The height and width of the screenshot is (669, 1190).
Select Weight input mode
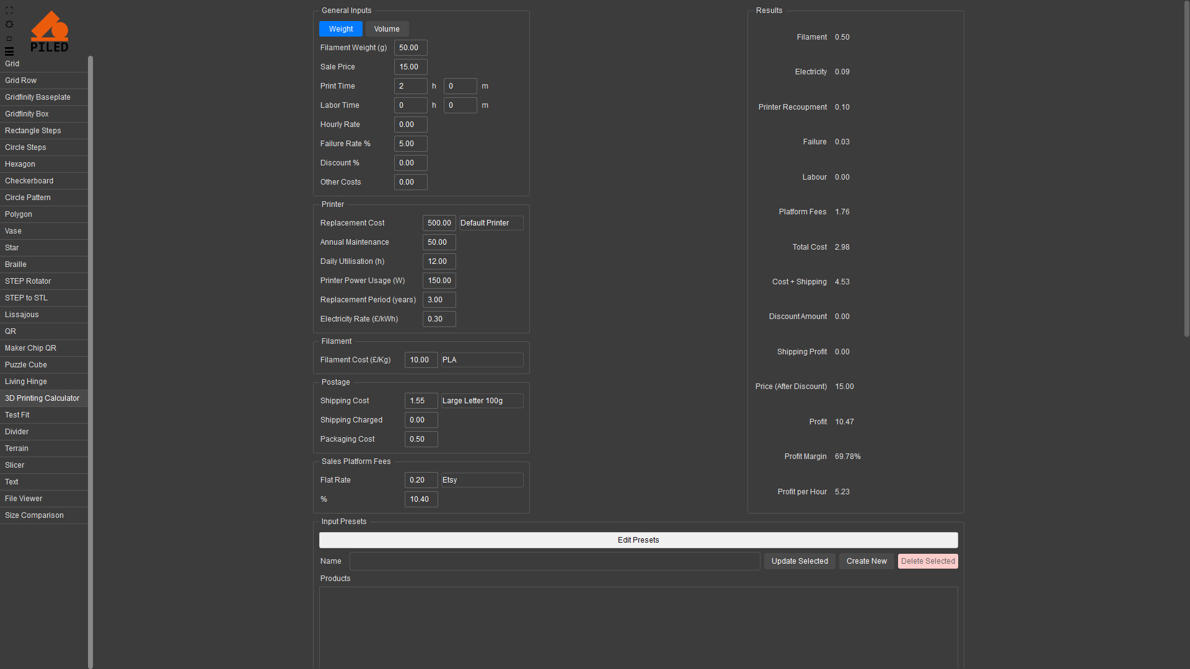pos(340,29)
